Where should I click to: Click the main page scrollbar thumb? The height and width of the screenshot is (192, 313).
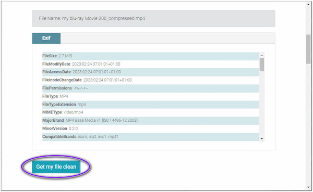(x=308, y=49)
